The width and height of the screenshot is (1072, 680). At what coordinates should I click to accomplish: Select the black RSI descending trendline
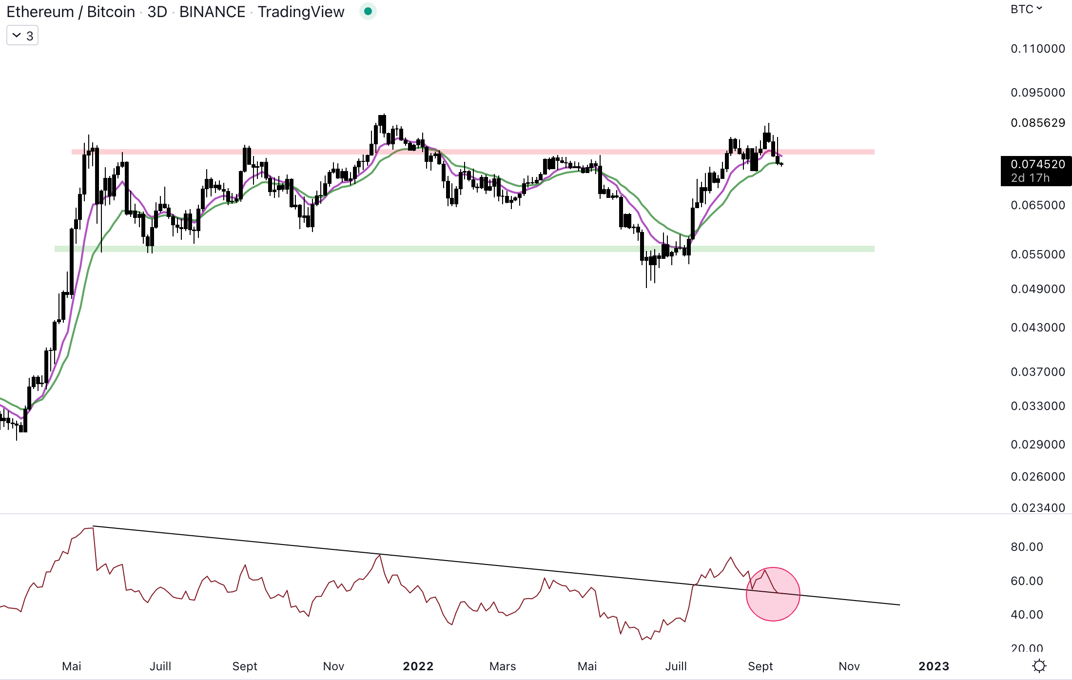[487, 565]
